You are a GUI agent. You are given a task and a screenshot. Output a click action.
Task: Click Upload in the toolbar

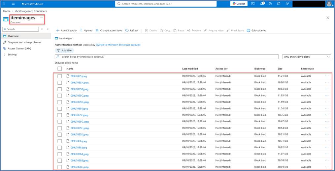[x=86, y=31]
